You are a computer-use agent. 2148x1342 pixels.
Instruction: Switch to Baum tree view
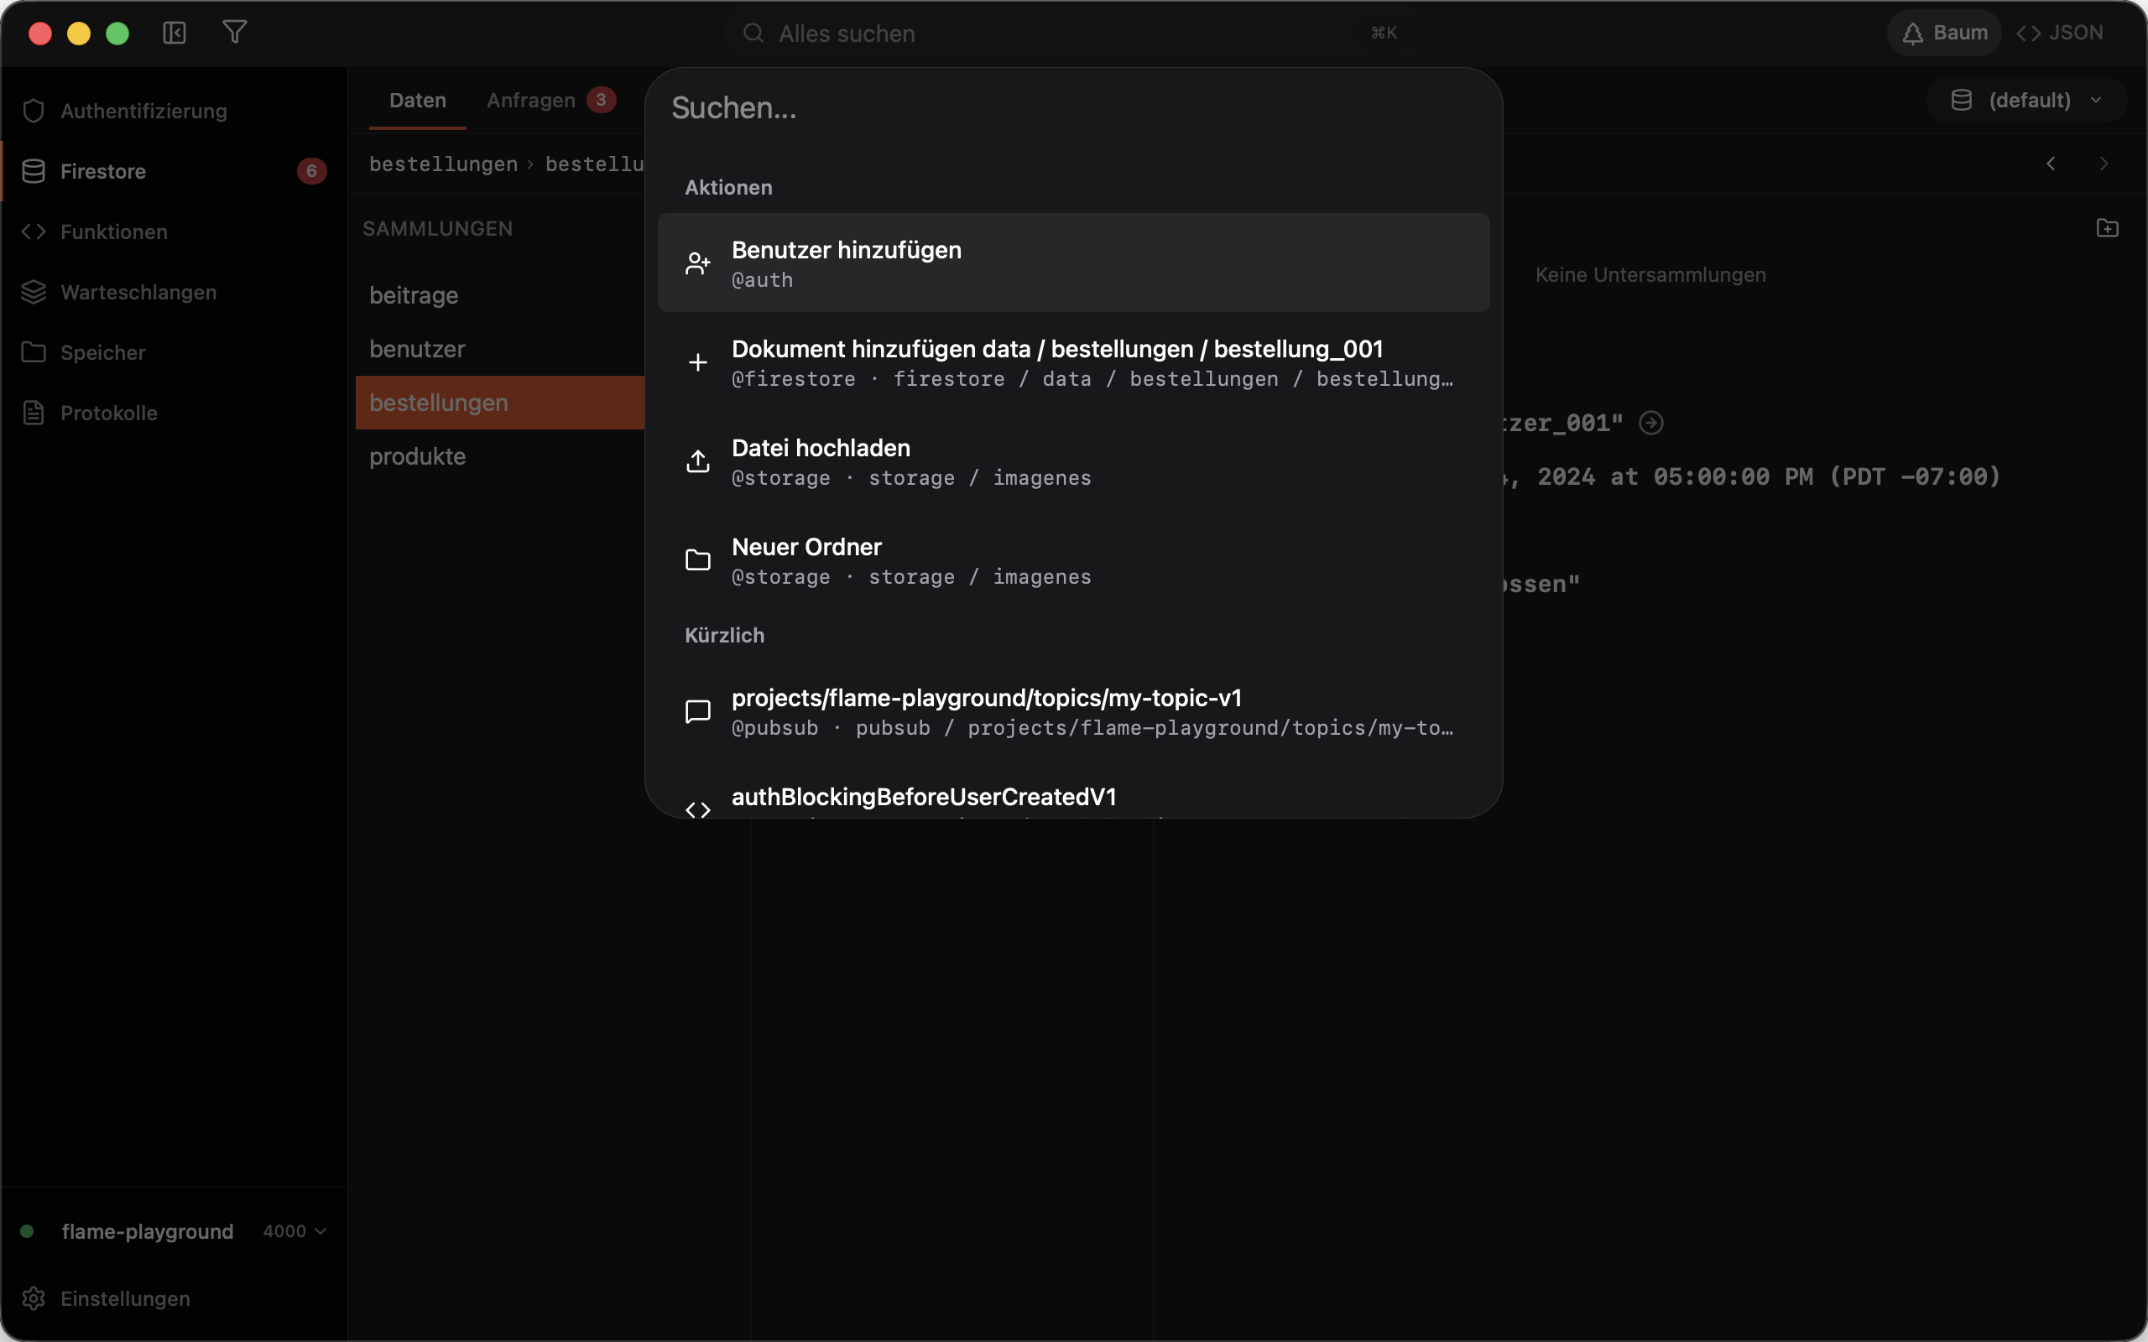coord(1944,33)
